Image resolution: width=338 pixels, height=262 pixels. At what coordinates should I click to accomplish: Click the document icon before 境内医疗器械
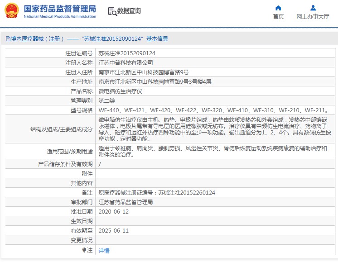pos(8,39)
